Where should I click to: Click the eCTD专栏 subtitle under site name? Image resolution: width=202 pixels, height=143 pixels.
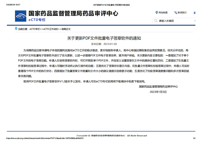click(37, 20)
